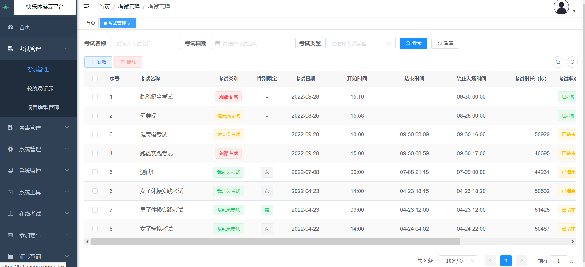Click the hamburger menu collapse icon
585x267 pixels.
pos(87,6)
